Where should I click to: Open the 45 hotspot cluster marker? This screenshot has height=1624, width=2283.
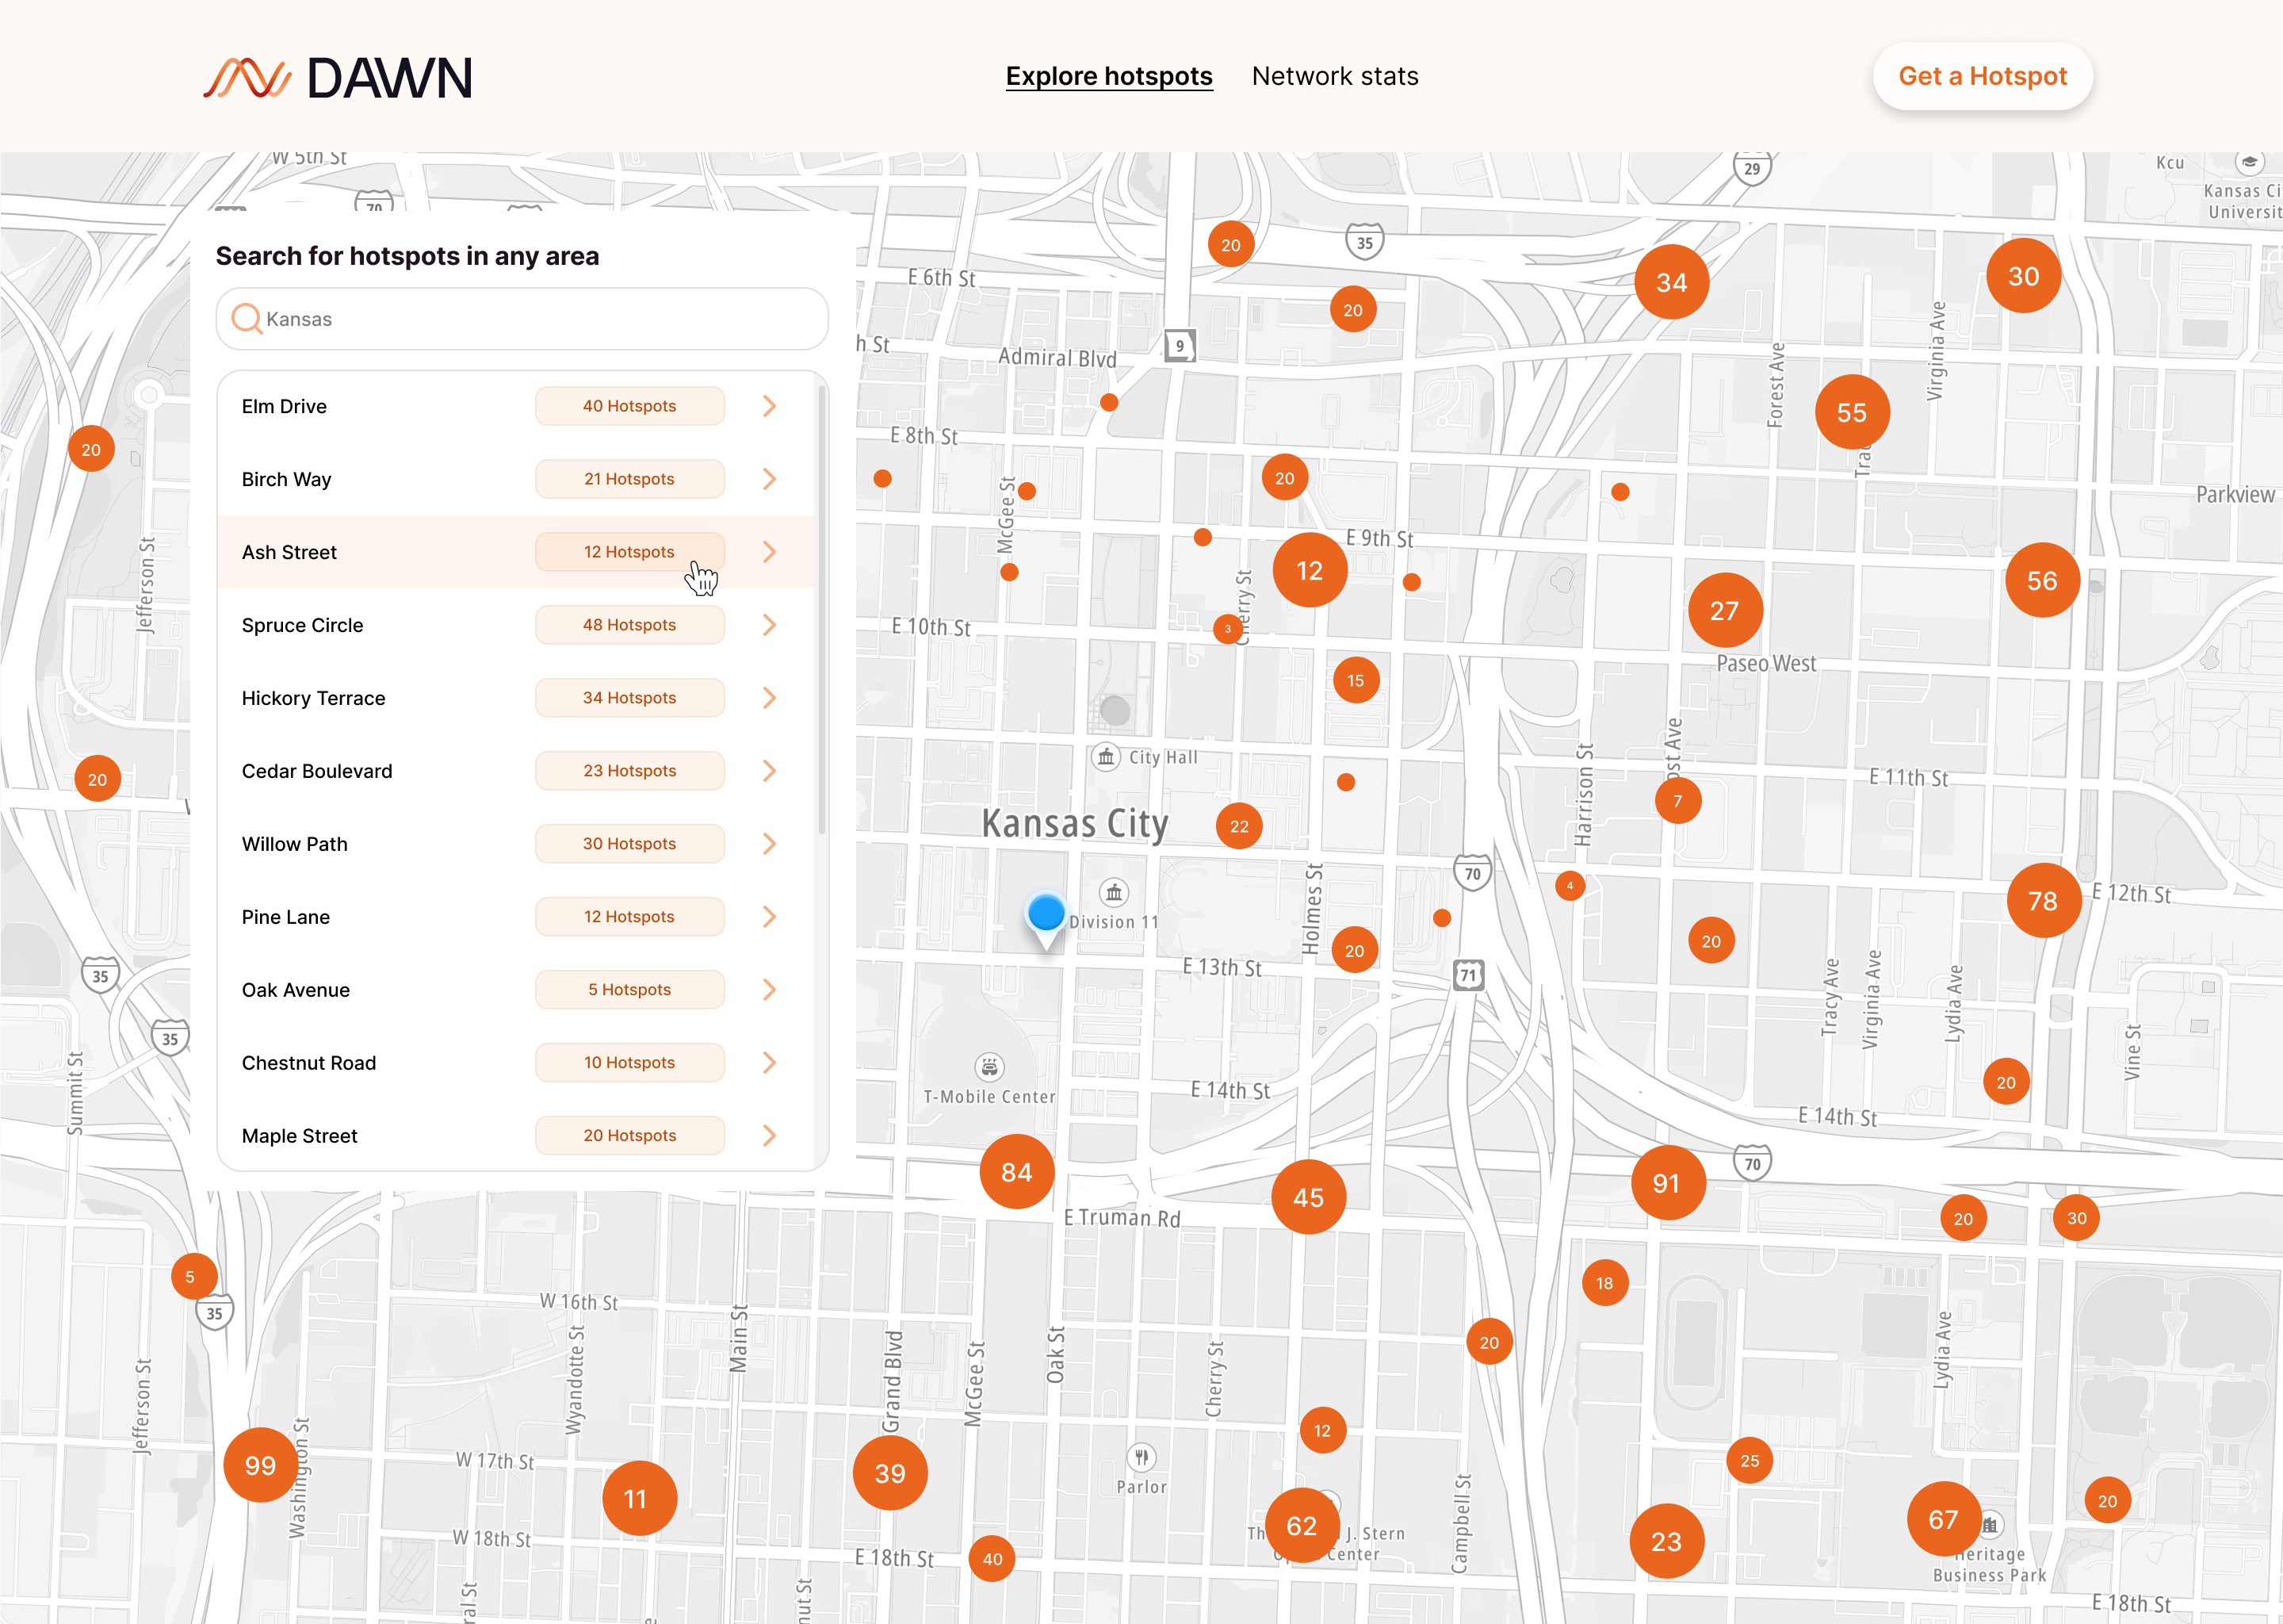tap(1309, 1197)
